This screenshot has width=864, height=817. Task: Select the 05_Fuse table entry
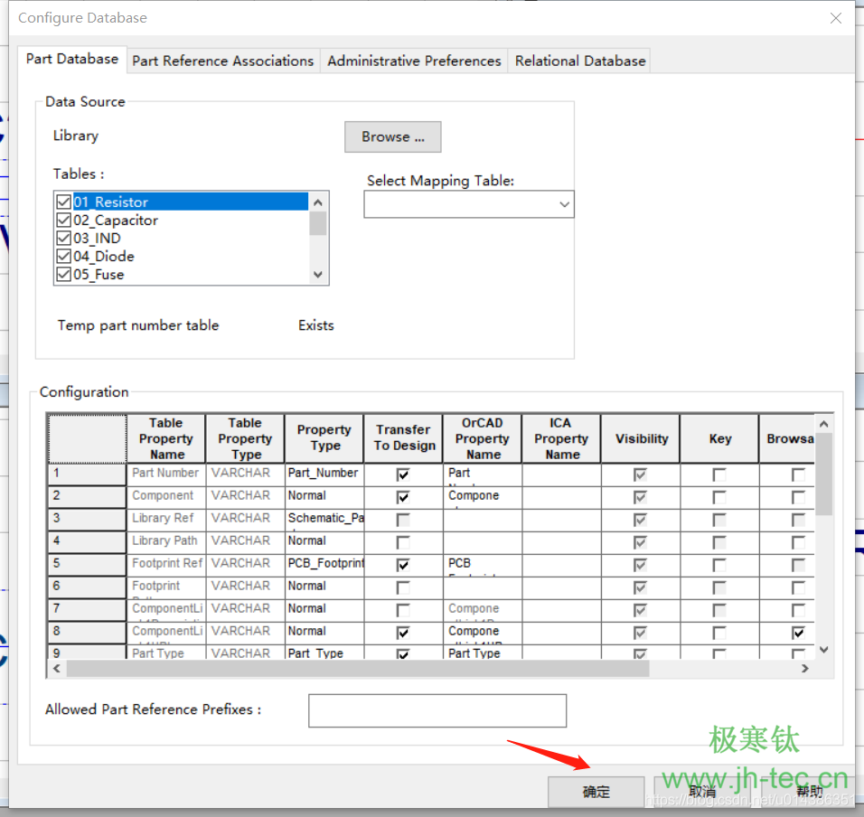(x=99, y=274)
